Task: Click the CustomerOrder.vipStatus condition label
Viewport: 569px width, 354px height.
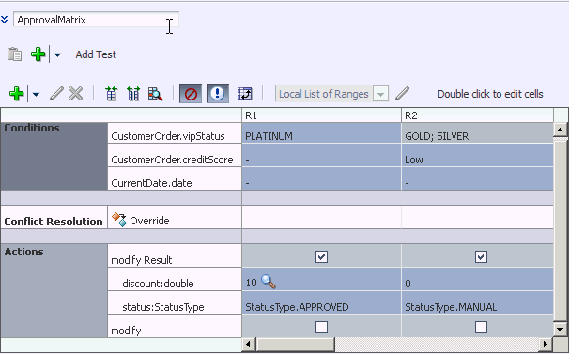Action: (168, 136)
